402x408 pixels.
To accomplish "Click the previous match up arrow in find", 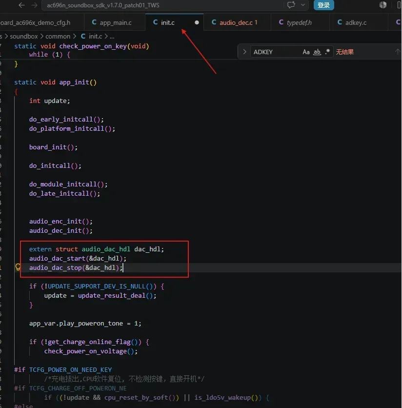I will (398, 52).
